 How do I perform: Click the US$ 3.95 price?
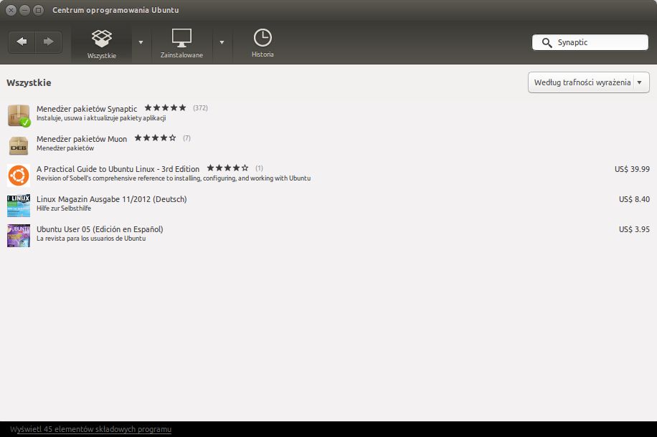(634, 229)
